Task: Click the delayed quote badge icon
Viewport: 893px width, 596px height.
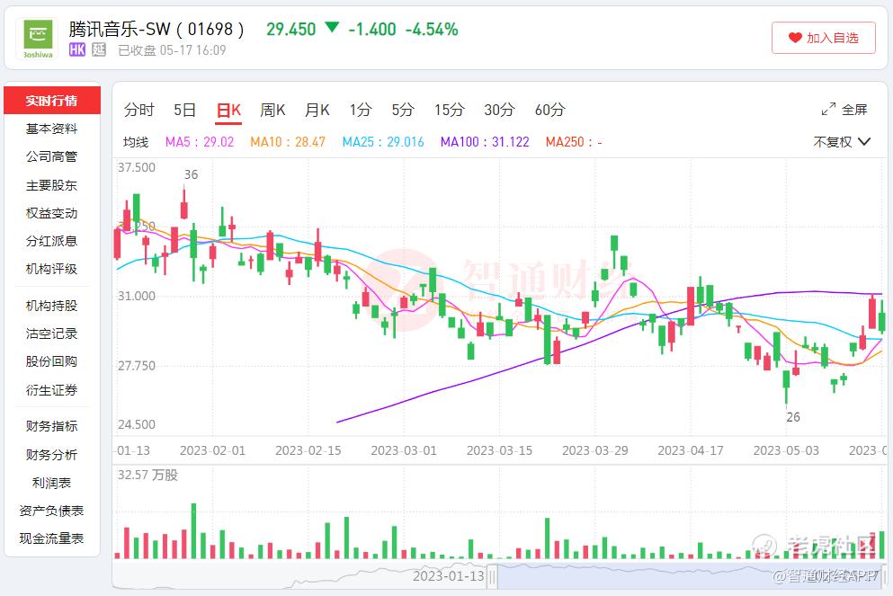Action: 99,50
